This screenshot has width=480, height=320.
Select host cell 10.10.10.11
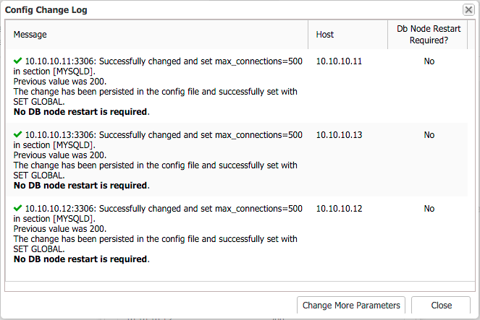tap(339, 61)
